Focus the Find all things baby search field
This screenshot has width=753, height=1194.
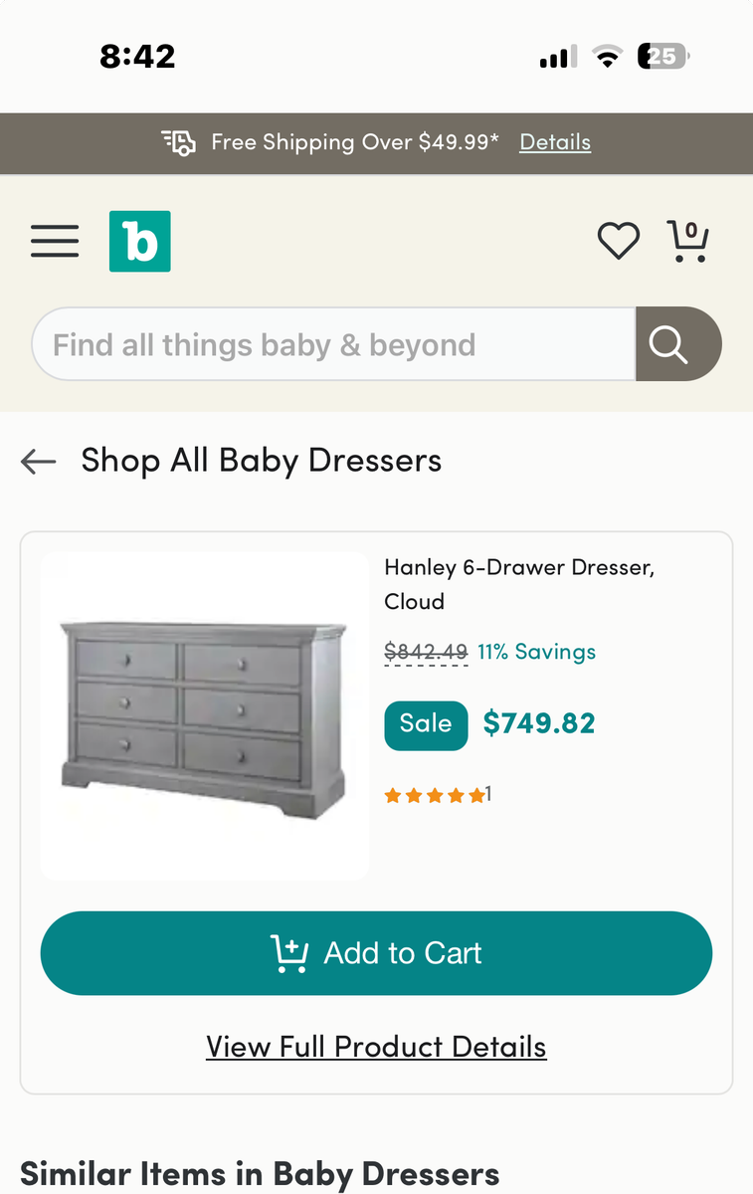333,344
